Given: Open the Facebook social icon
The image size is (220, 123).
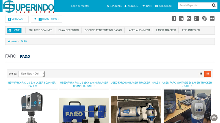Looking at the screenshot, I should (x=174, y=18).
